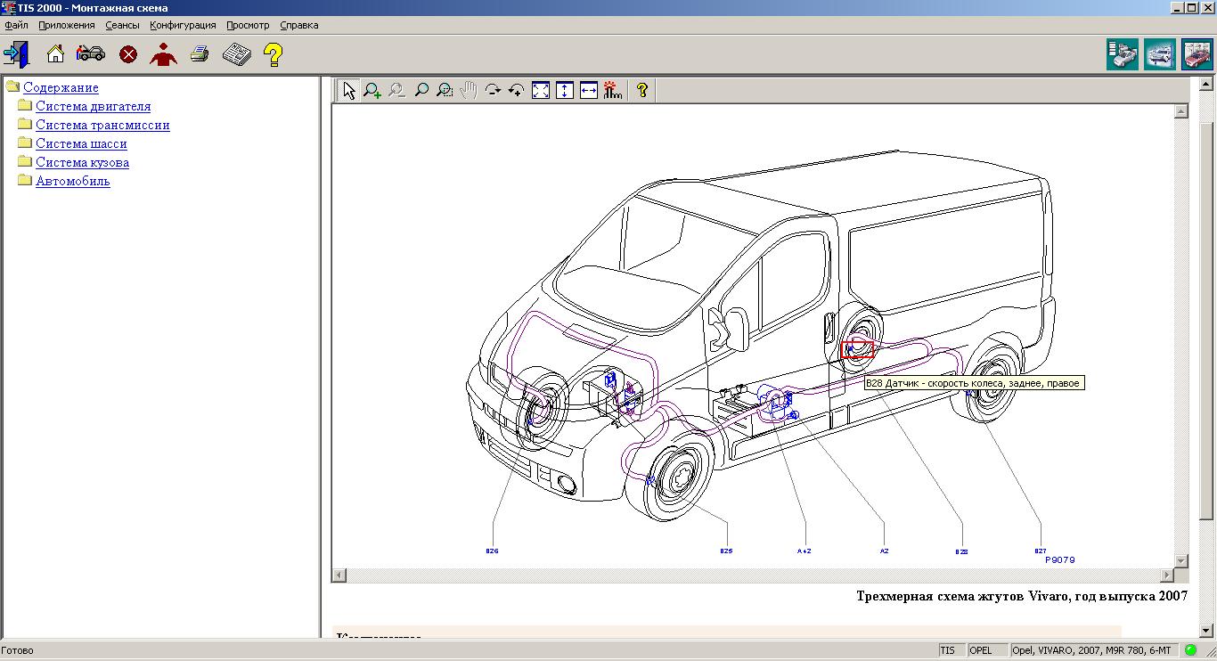The width and height of the screenshot is (1217, 661).
Task: Open the Файл menu
Action: point(16,25)
